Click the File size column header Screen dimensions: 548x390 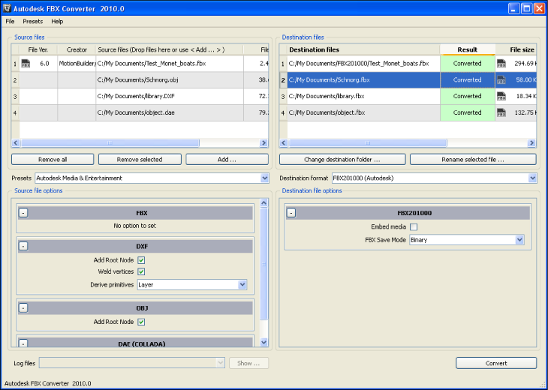tap(516, 49)
